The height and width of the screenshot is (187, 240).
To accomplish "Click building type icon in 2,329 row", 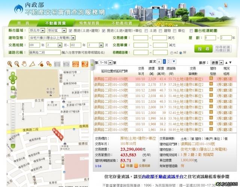I will coord(211,78).
